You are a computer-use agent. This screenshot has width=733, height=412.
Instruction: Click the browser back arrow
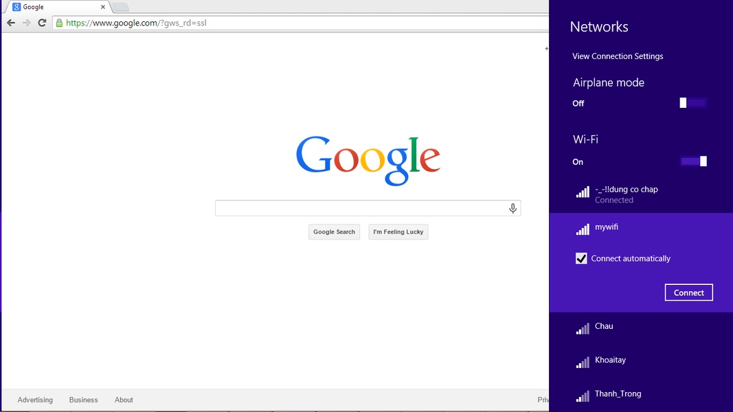(x=11, y=23)
